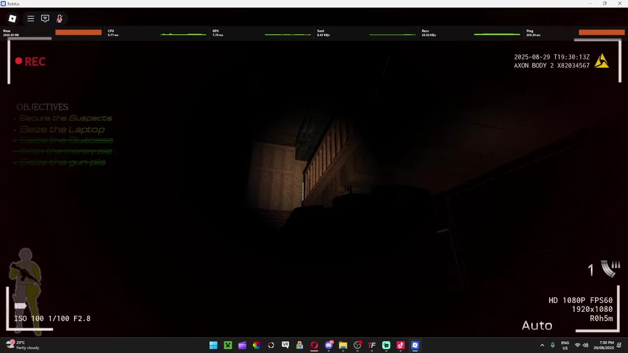Viewport: 628px width, 353px height.
Task: Toggle the Roblox chat window
Action: (45, 19)
